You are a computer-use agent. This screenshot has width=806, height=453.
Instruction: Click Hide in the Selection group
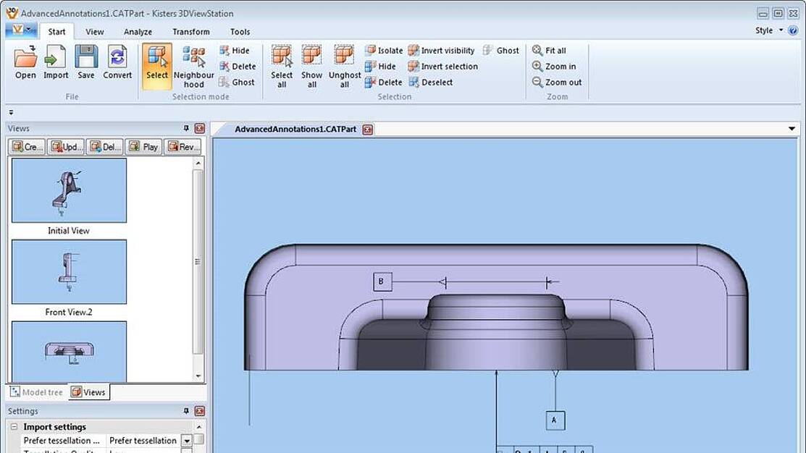coord(380,67)
